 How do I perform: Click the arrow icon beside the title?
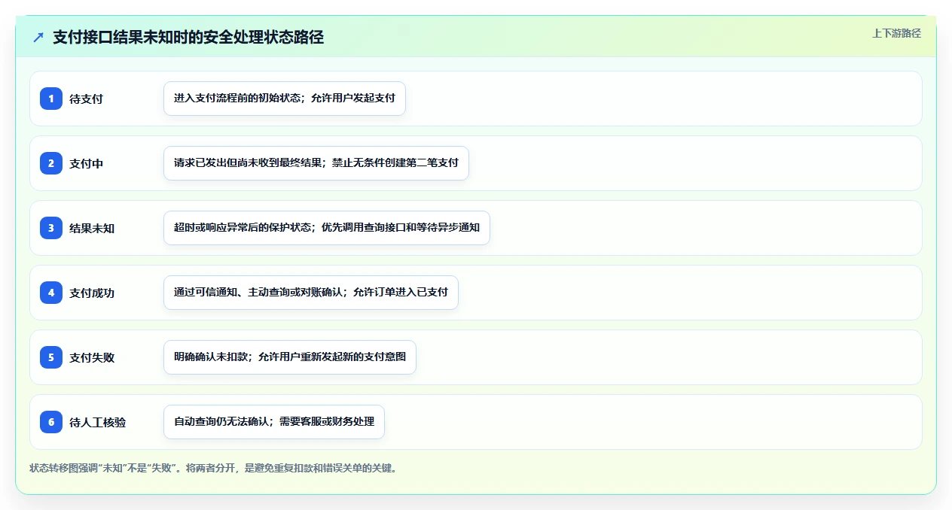(x=38, y=37)
